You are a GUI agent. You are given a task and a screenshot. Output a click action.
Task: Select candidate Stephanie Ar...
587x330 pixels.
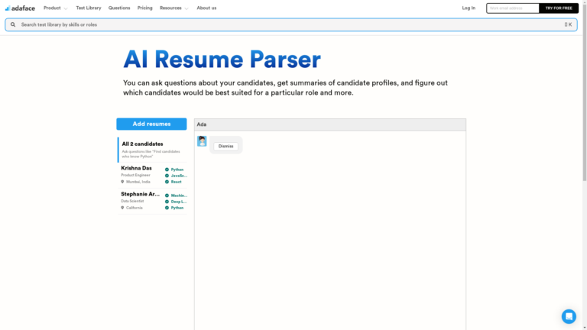[x=152, y=201]
